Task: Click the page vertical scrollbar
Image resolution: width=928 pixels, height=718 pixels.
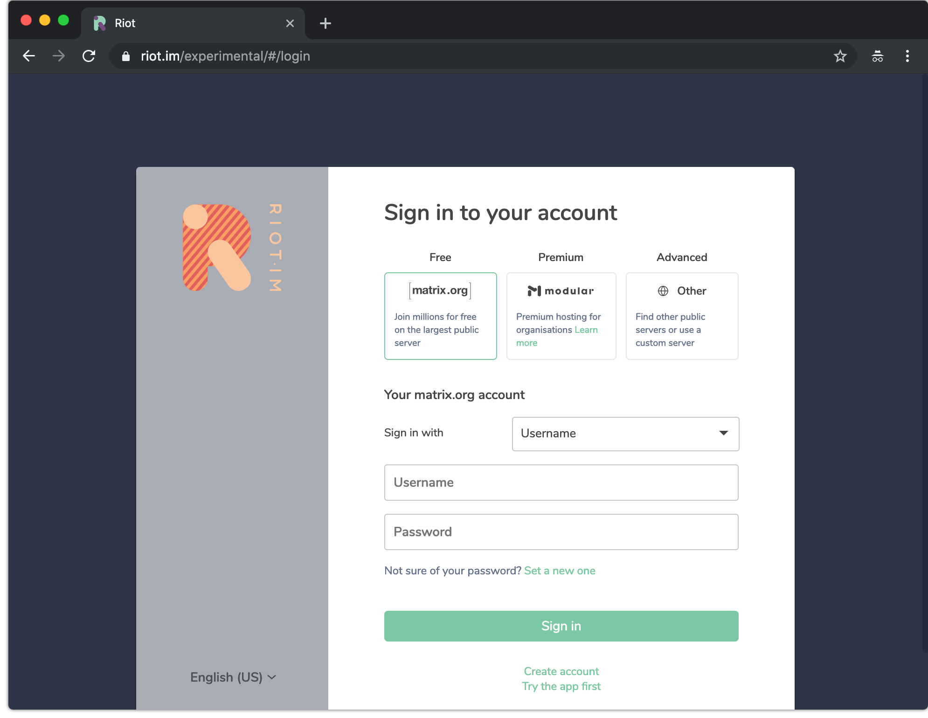Action: click(924, 364)
